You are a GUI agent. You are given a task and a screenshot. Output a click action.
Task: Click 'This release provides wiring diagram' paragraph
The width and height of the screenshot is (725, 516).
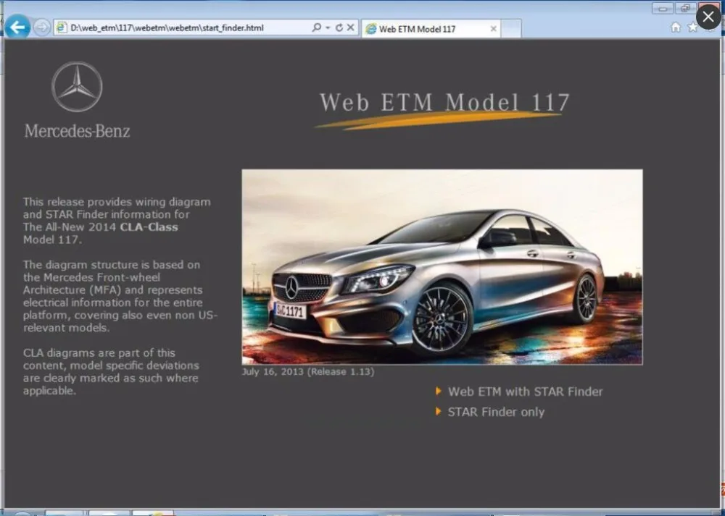[x=117, y=221]
